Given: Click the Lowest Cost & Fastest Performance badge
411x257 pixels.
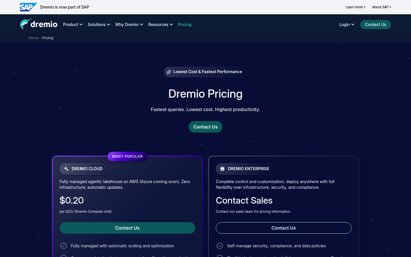Looking at the screenshot, I should 205,72.
